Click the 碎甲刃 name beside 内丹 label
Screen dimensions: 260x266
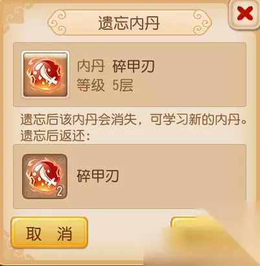coord(134,66)
